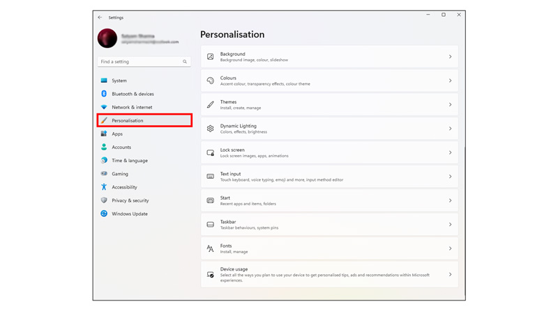558x313 pixels.
Task: Open Dynamic Lighting settings title
Action: pyautogui.click(x=238, y=126)
